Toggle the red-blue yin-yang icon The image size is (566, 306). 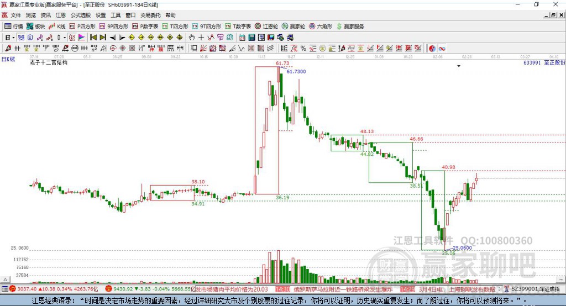coord(432,49)
